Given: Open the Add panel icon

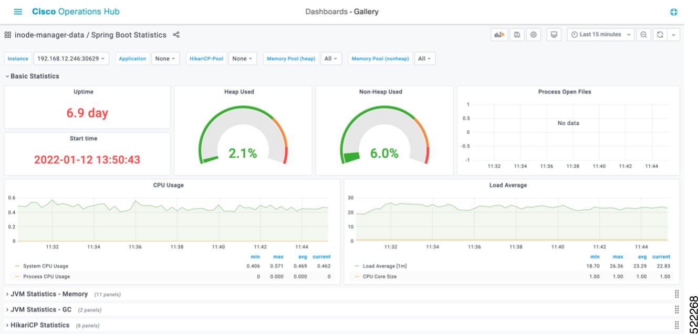Looking at the screenshot, I should [x=498, y=34].
